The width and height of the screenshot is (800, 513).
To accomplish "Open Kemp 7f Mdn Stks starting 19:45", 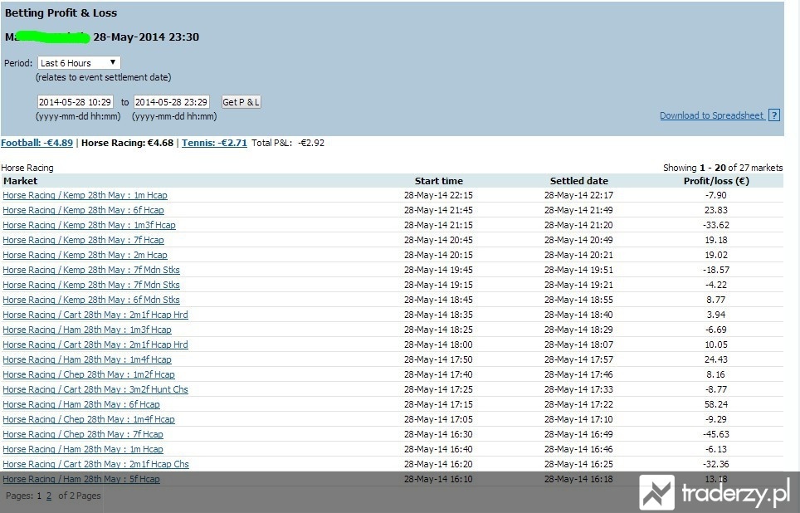I will point(90,270).
